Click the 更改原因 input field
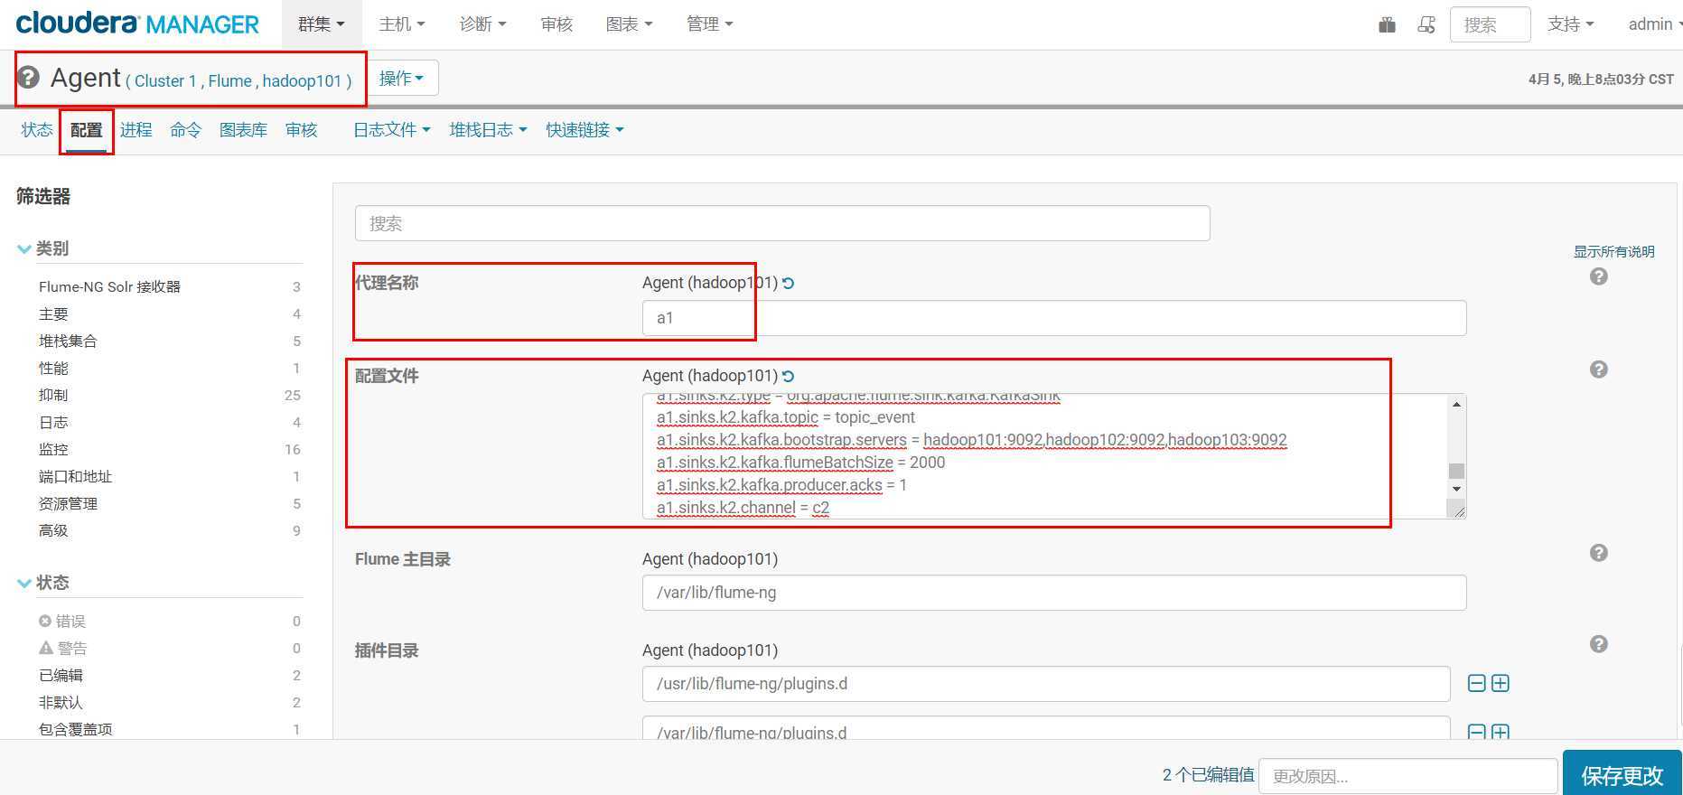The image size is (1683, 795). click(1407, 776)
